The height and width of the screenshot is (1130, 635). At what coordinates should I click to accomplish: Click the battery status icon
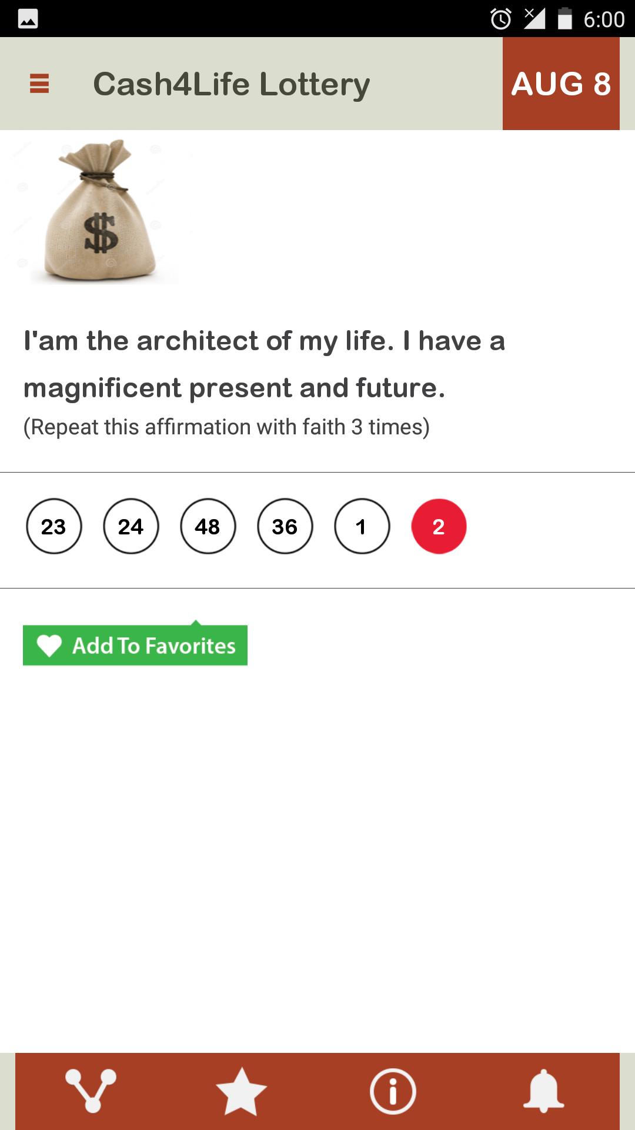click(x=565, y=19)
